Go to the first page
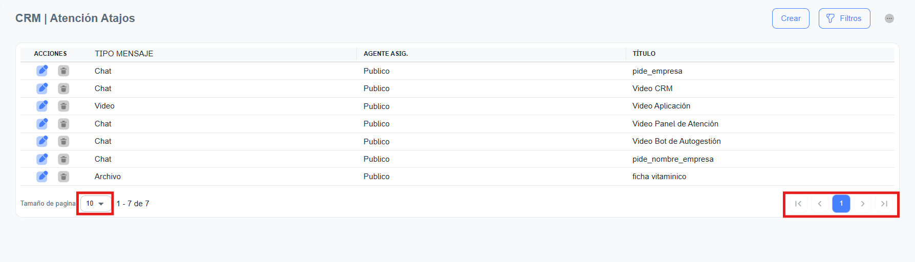The image size is (915, 262). click(798, 204)
